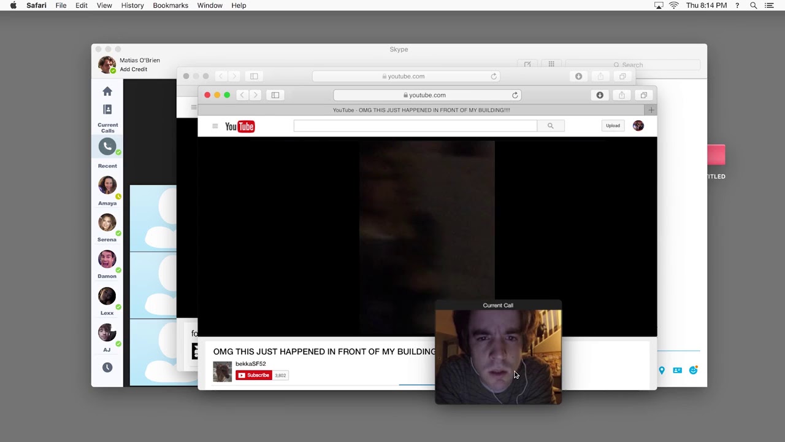Open the Safari menu in menu bar

(36, 6)
